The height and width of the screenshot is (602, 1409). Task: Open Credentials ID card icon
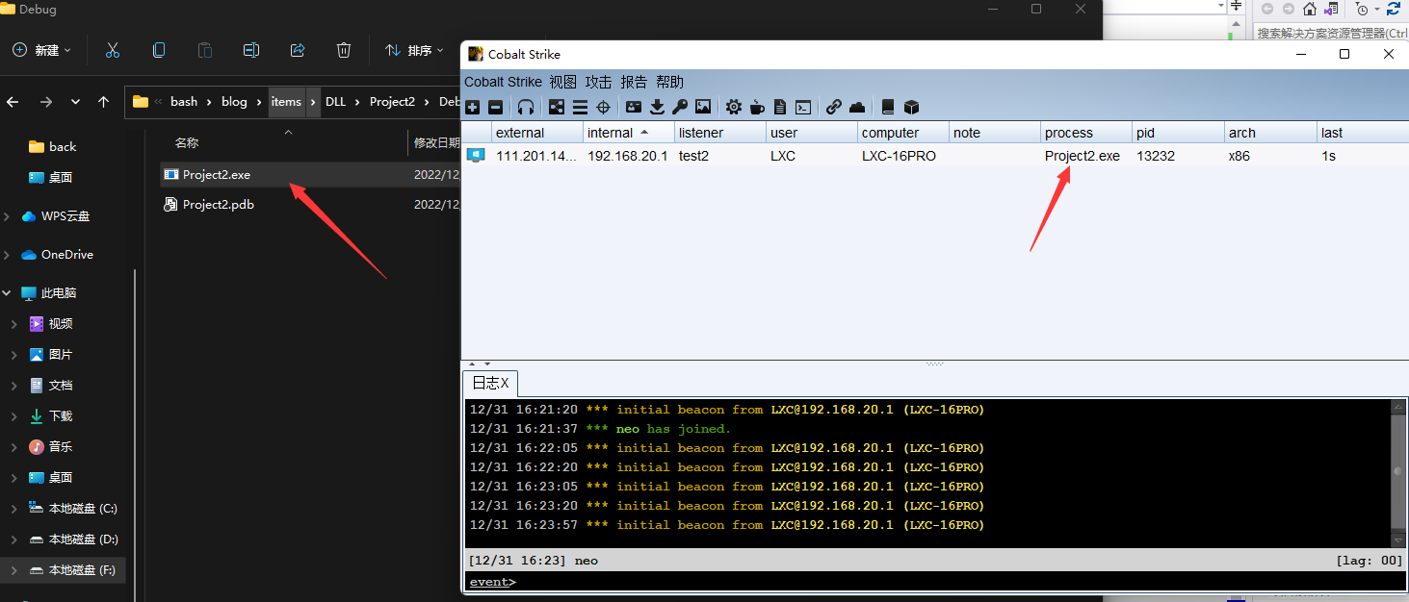point(634,107)
